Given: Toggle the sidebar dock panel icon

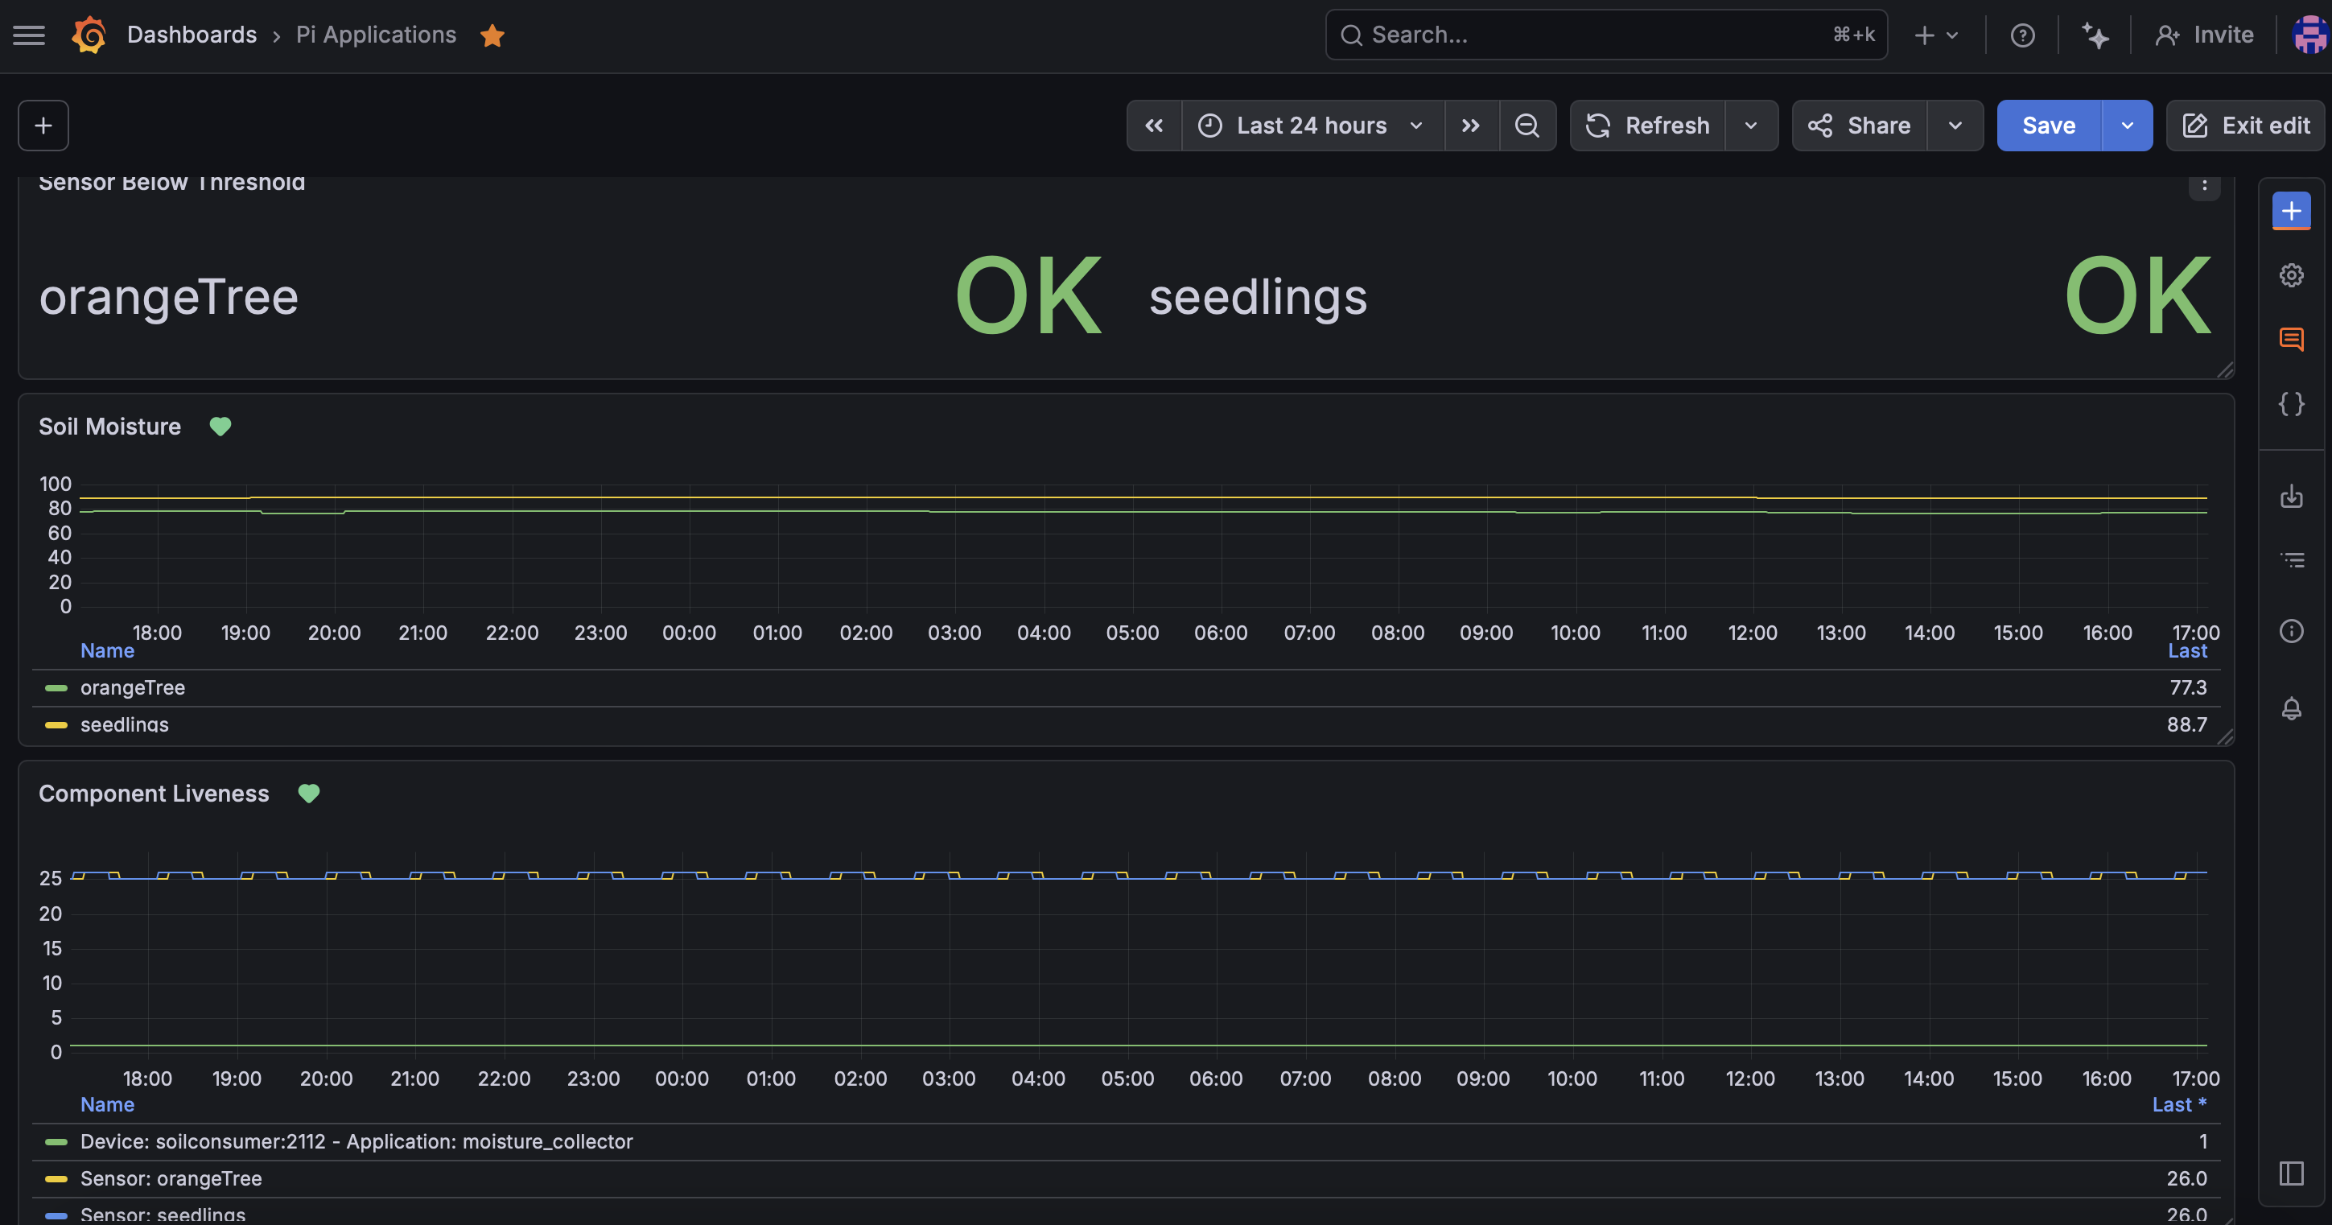Looking at the screenshot, I should [x=2291, y=1173].
